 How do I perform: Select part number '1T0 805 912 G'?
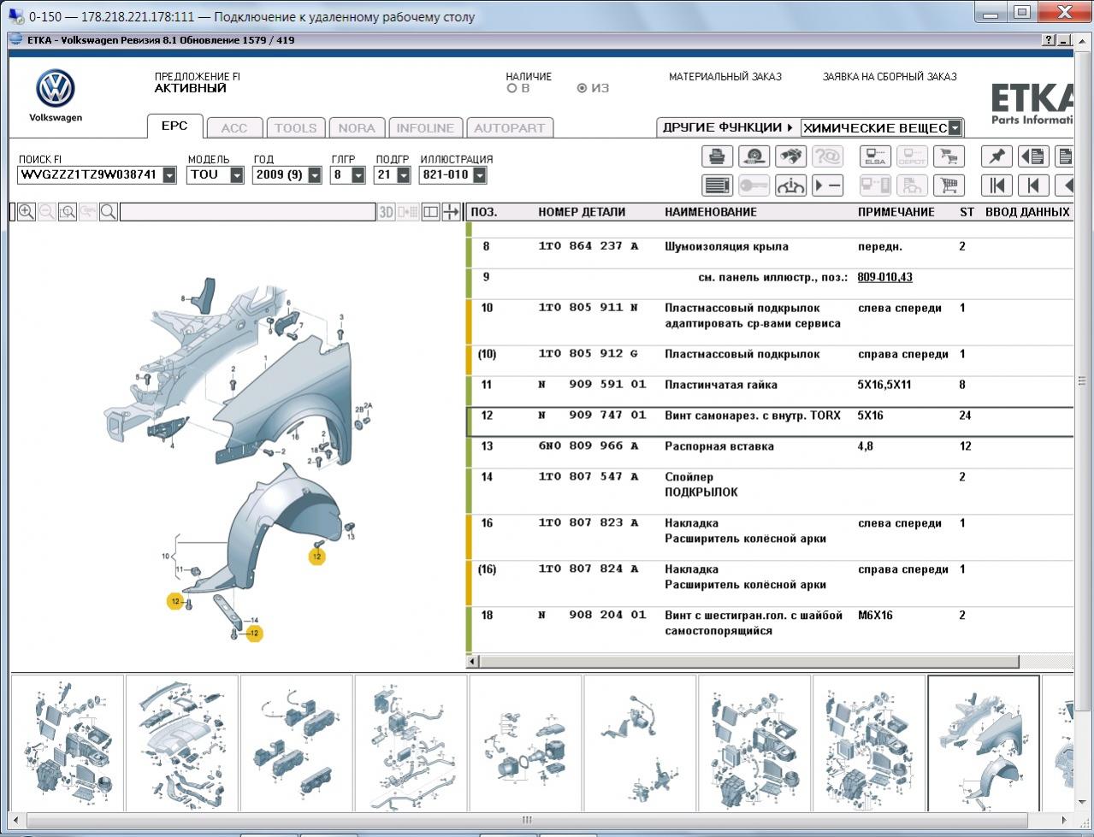point(588,354)
